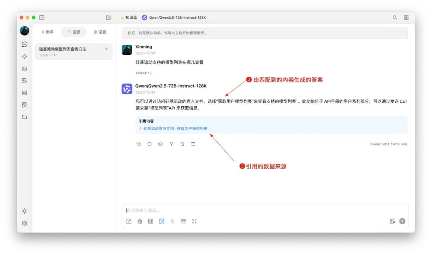Viewport: 432px width, 255px height.
Task: Branch the conversation with fork icon
Action: tap(171, 144)
